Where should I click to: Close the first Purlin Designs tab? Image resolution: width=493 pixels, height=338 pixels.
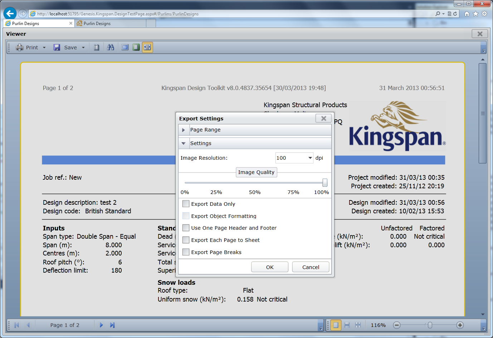click(70, 23)
